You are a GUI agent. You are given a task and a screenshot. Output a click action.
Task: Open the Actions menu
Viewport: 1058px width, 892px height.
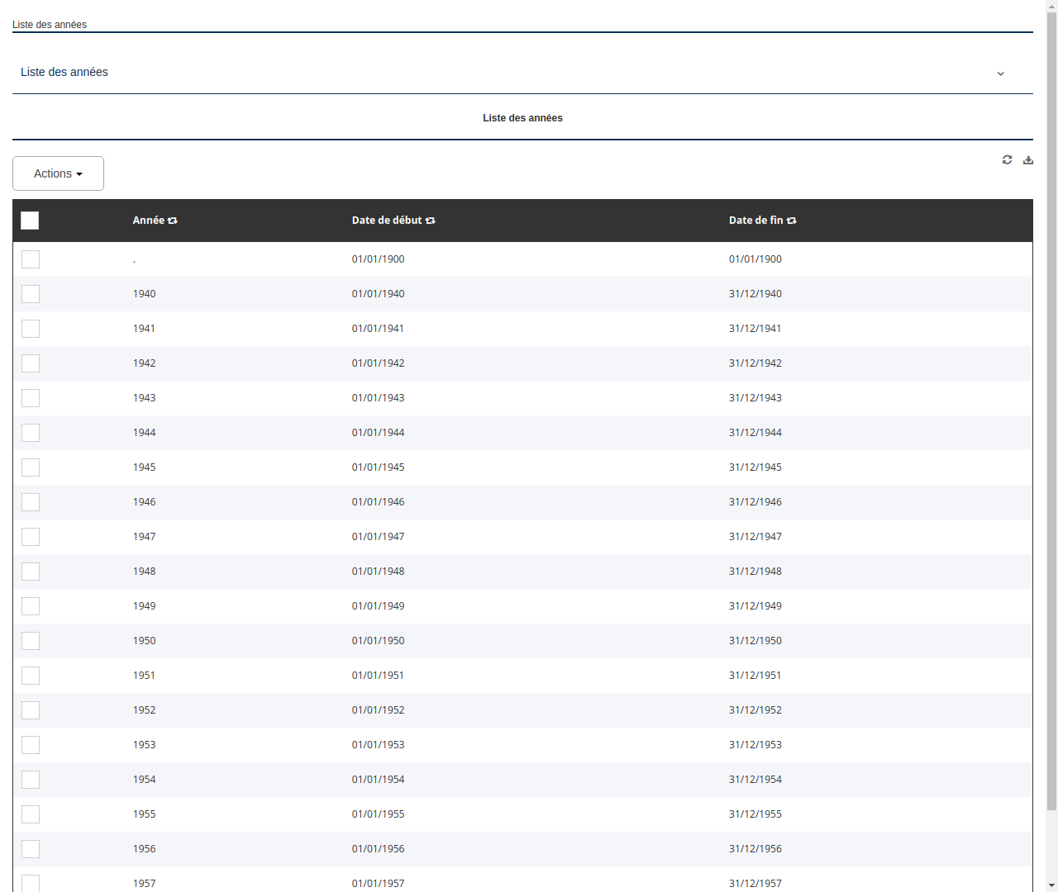(58, 173)
